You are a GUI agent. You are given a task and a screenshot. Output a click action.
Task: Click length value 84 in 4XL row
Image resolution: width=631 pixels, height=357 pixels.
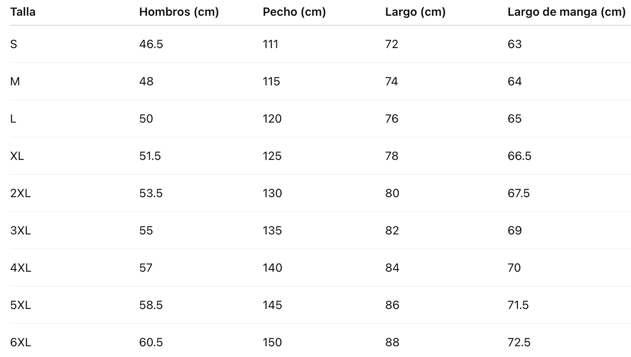click(x=392, y=267)
